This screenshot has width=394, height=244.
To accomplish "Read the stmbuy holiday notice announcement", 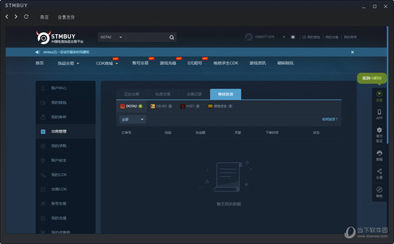I will 66,52.
